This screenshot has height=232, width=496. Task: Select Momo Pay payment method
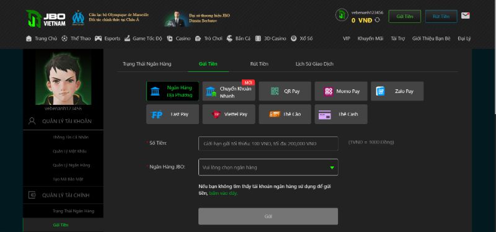pos(341,91)
